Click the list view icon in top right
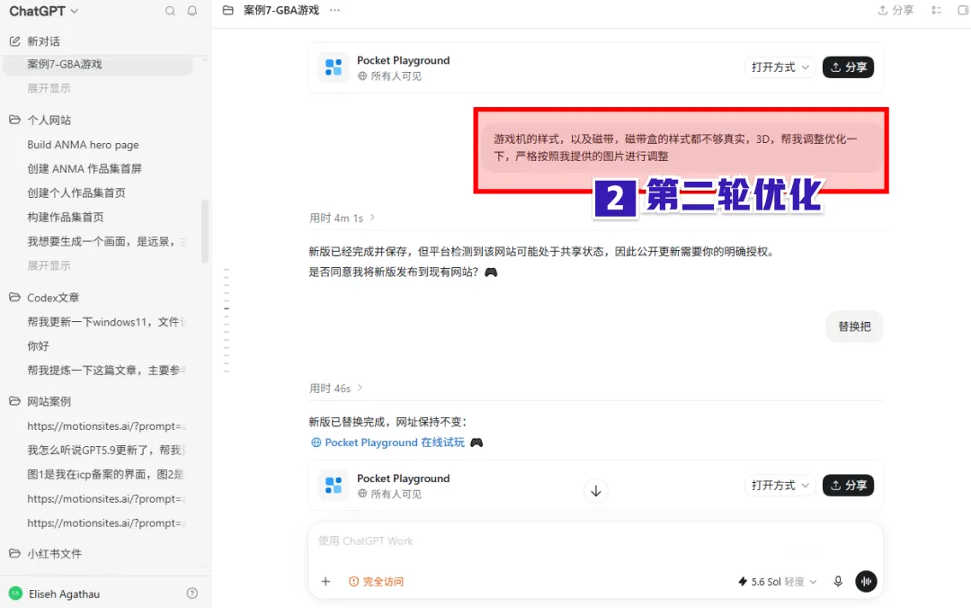 coord(936,11)
